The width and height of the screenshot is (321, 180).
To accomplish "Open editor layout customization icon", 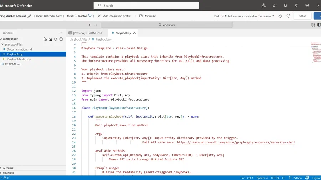I will 313,25.
